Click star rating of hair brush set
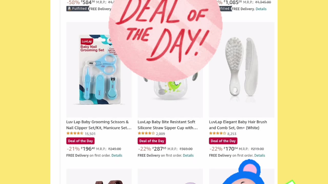Image resolution: width=328 pixels, height=184 pixels. coord(218,133)
